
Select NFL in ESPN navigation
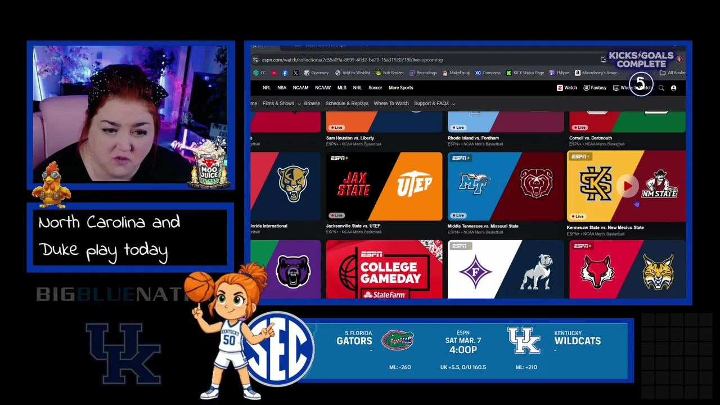click(267, 88)
